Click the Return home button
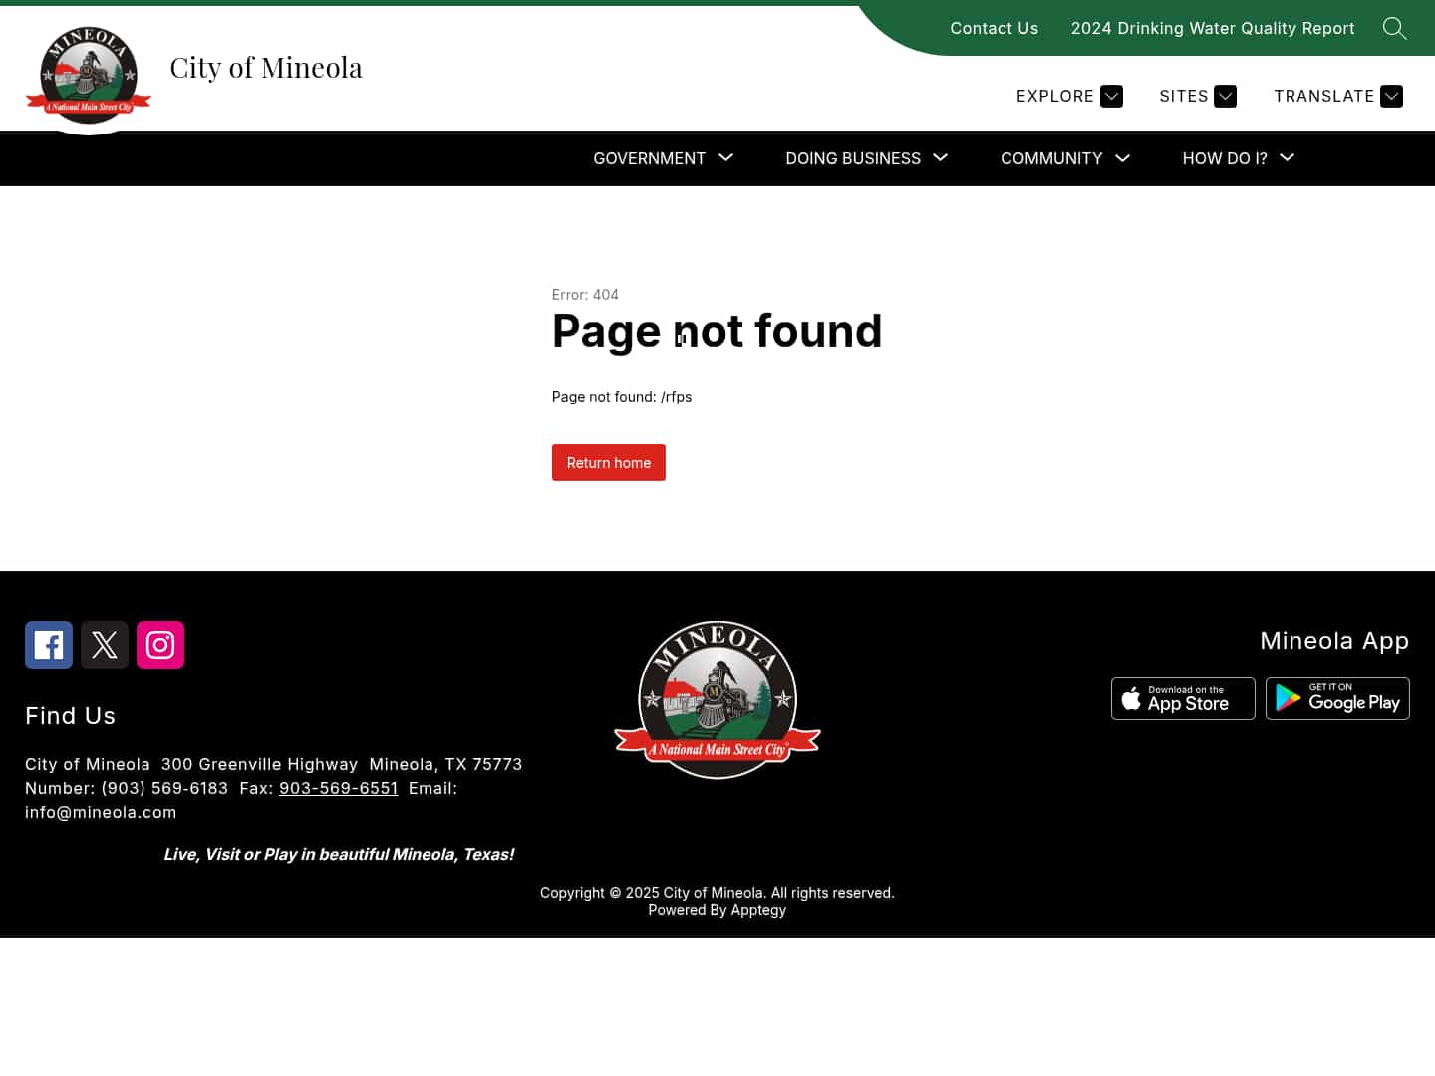The width and height of the screenshot is (1435, 1076). (609, 463)
